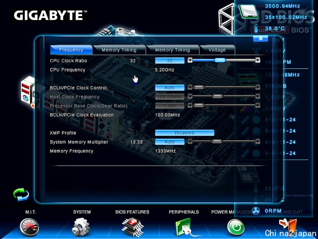Open the BIOS FEATURES chip icon
The height and width of the screenshot is (239, 318).
[x=132, y=227]
